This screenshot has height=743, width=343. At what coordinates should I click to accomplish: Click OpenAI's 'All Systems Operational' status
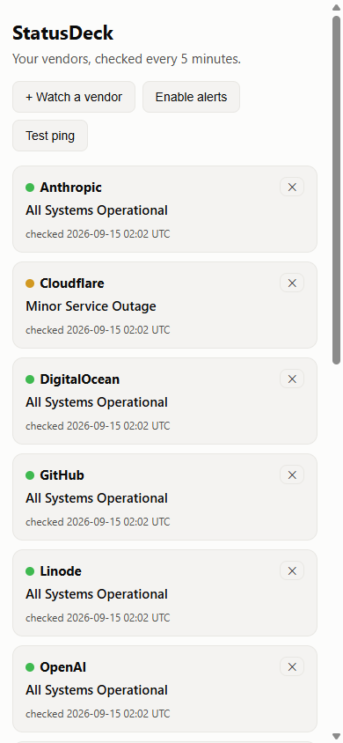pos(97,690)
